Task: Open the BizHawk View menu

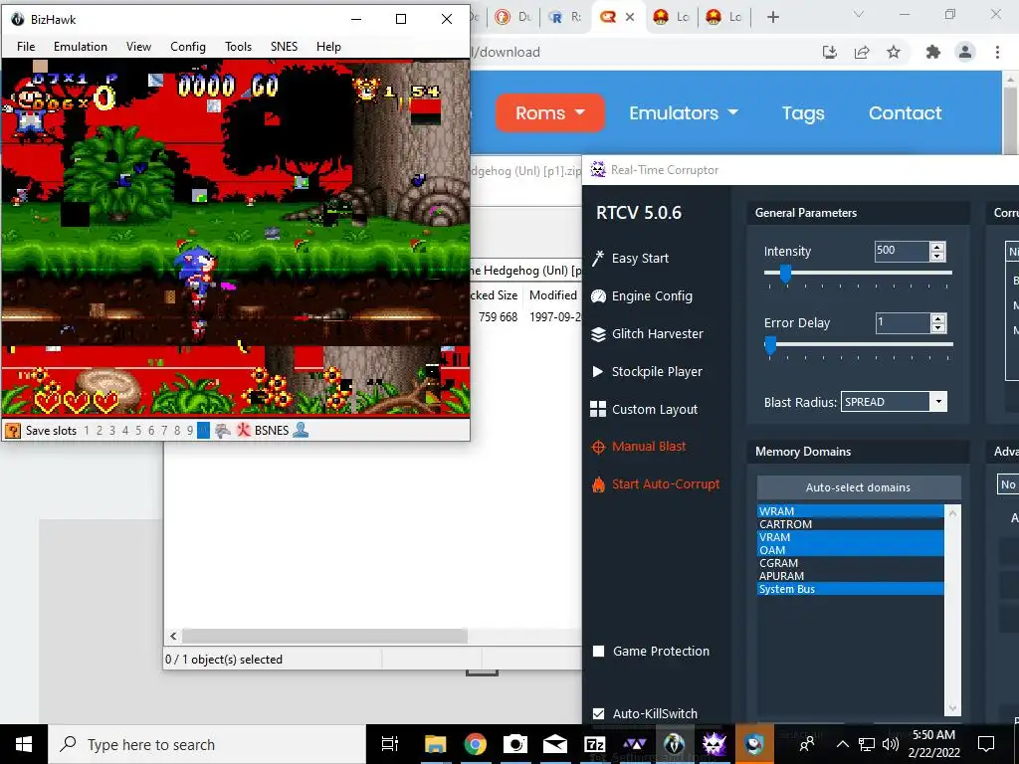Action: (138, 47)
